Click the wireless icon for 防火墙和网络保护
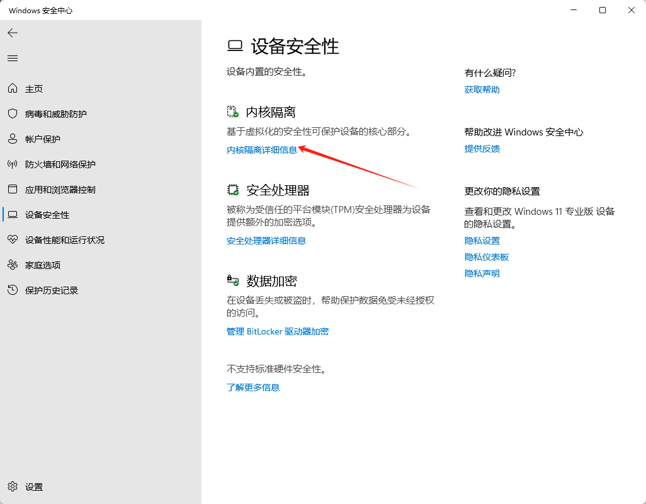This screenshot has height=504, width=646. tap(13, 164)
